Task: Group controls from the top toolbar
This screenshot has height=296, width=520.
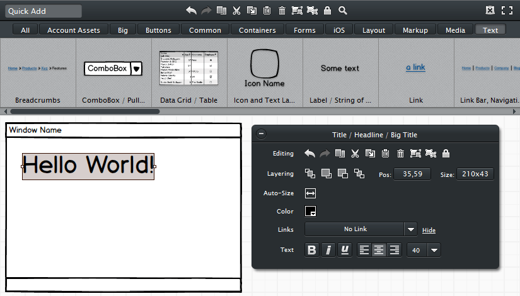Action: [297, 11]
